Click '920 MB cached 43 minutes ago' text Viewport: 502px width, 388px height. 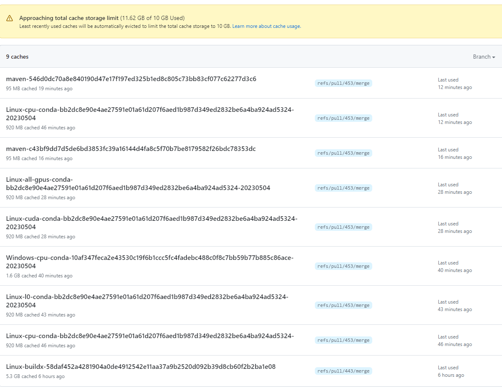(41, 315)
